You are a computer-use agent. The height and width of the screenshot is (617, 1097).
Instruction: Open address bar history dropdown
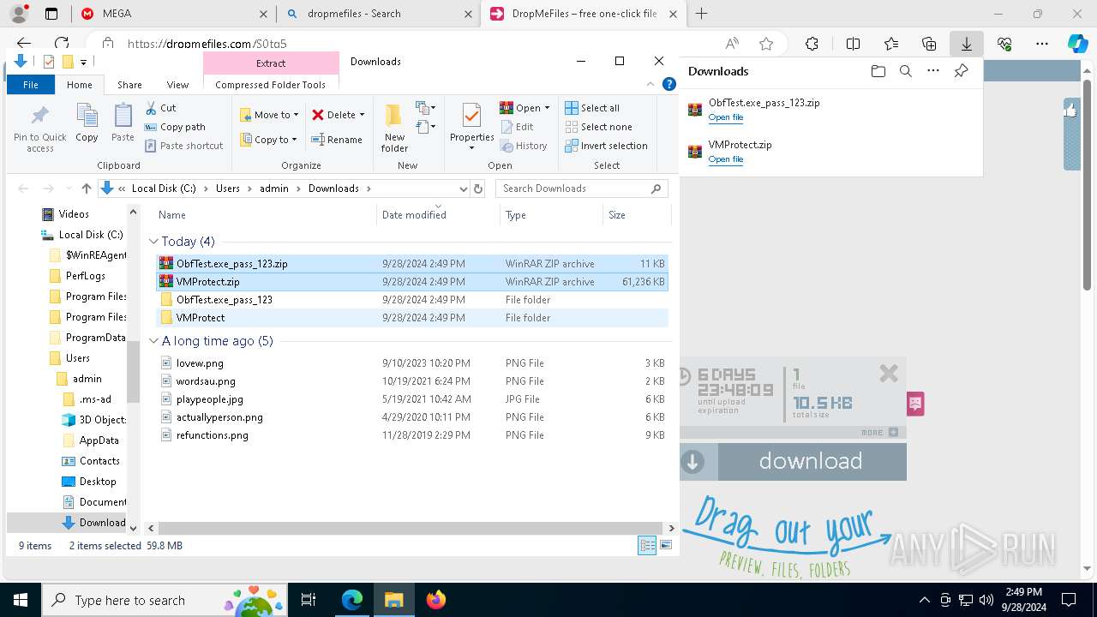pyautogui.click(x=463, y=189)
